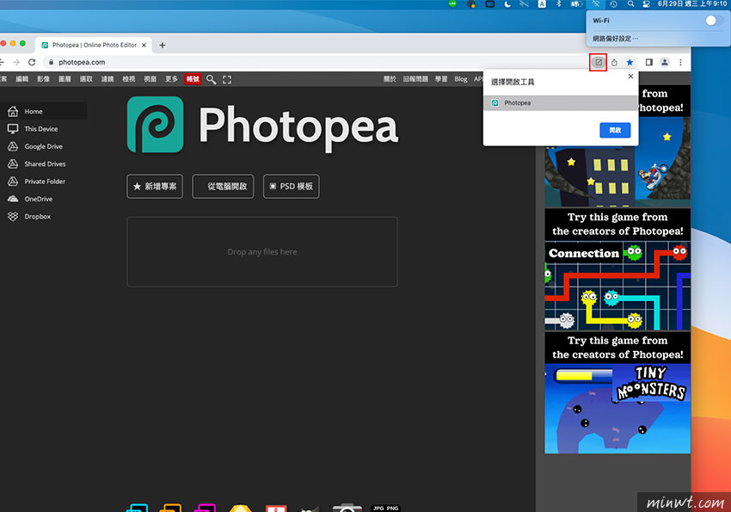Viewport: 731px width, 512px height.
Task: Click the cyan file-format icon at bottom
Action: tap(137, 508)
